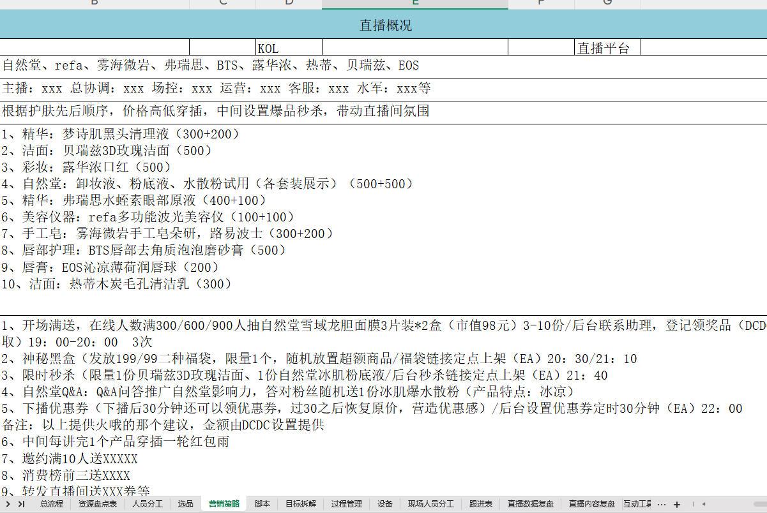
Task: Select the column G header
Action: 607,4
